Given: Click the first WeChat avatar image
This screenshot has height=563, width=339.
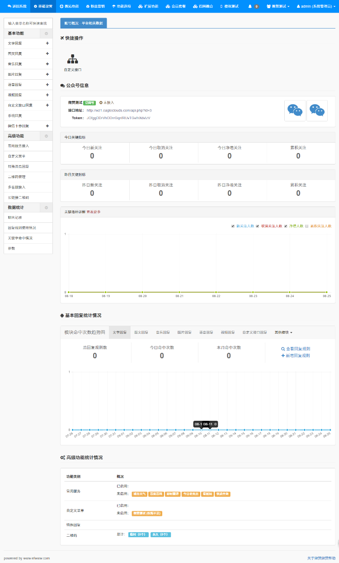Looking at the screenshot, I should point(295,111).
